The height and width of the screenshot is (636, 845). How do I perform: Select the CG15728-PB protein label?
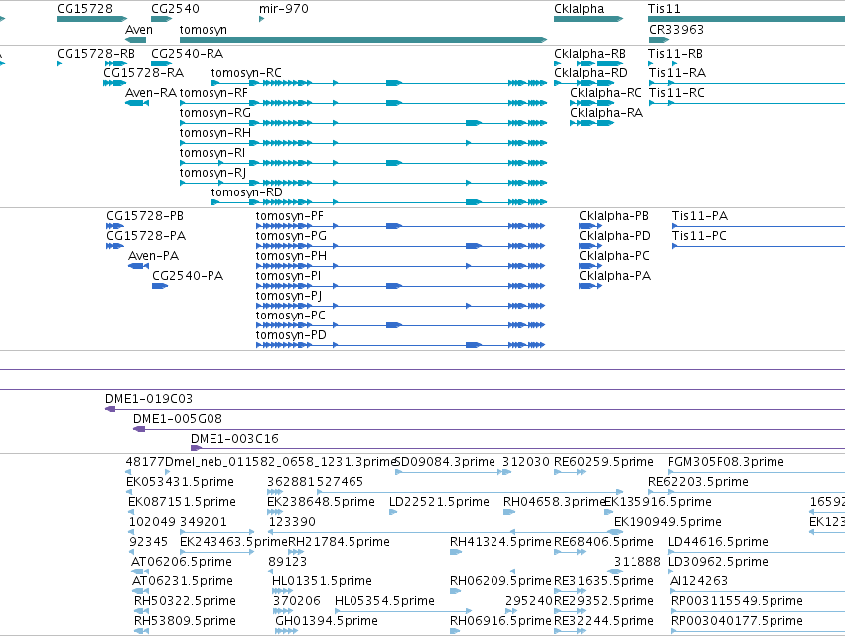click(145, 216)
